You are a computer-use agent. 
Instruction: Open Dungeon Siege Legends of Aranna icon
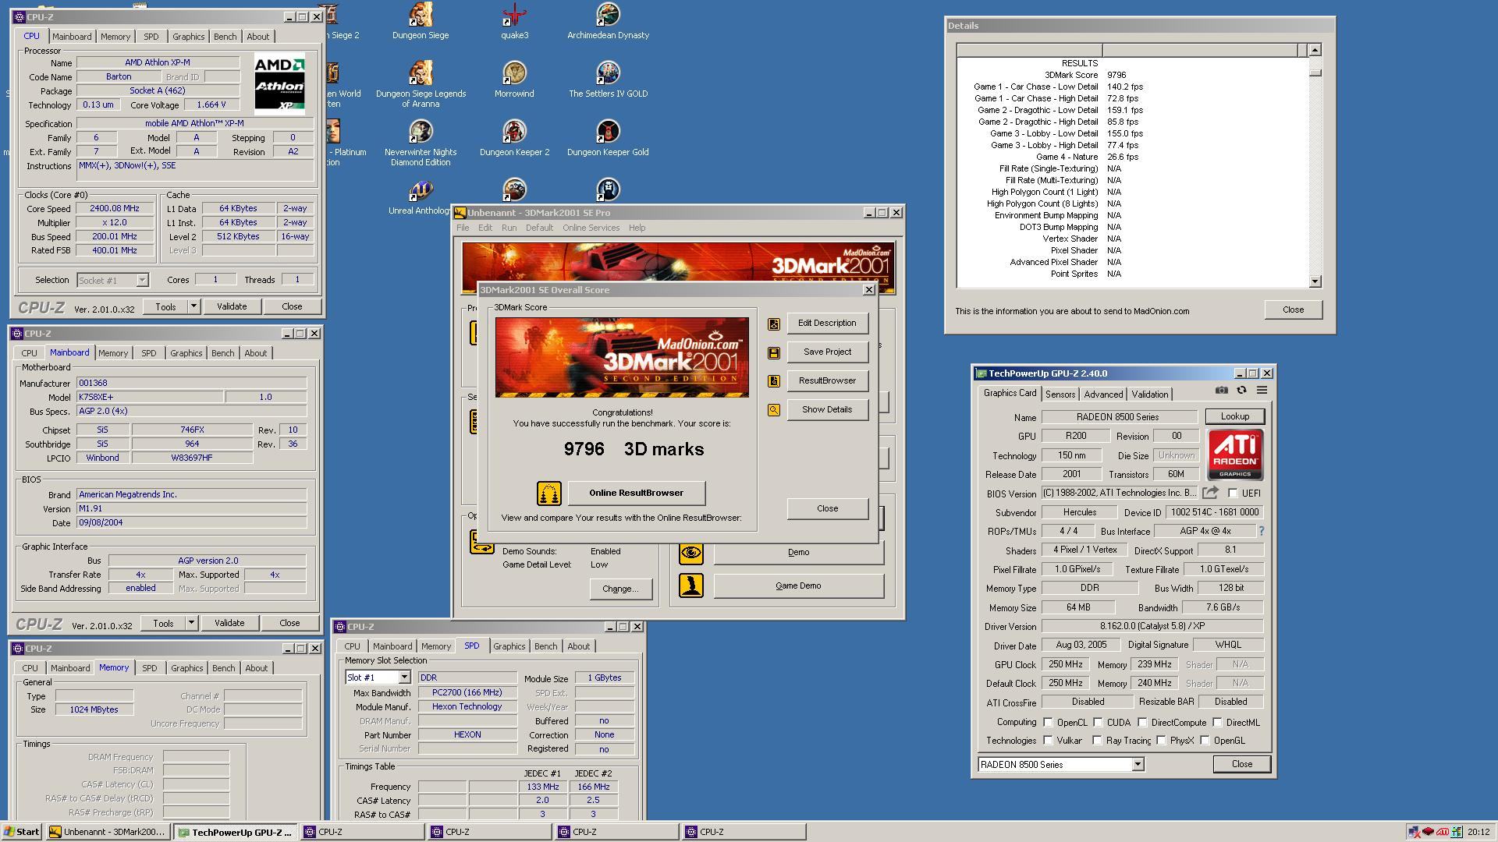[x=421, y=84]
